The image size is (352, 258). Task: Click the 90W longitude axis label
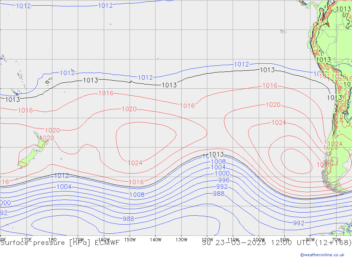tap(284, 239)
